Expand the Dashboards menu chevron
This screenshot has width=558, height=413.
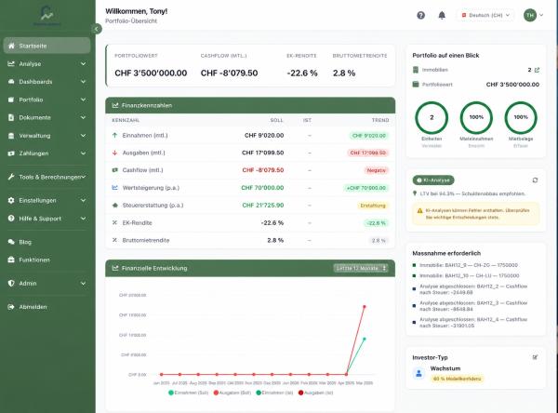[83, 82]
